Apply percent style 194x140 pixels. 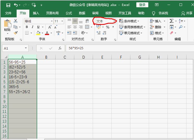point(108,27)
